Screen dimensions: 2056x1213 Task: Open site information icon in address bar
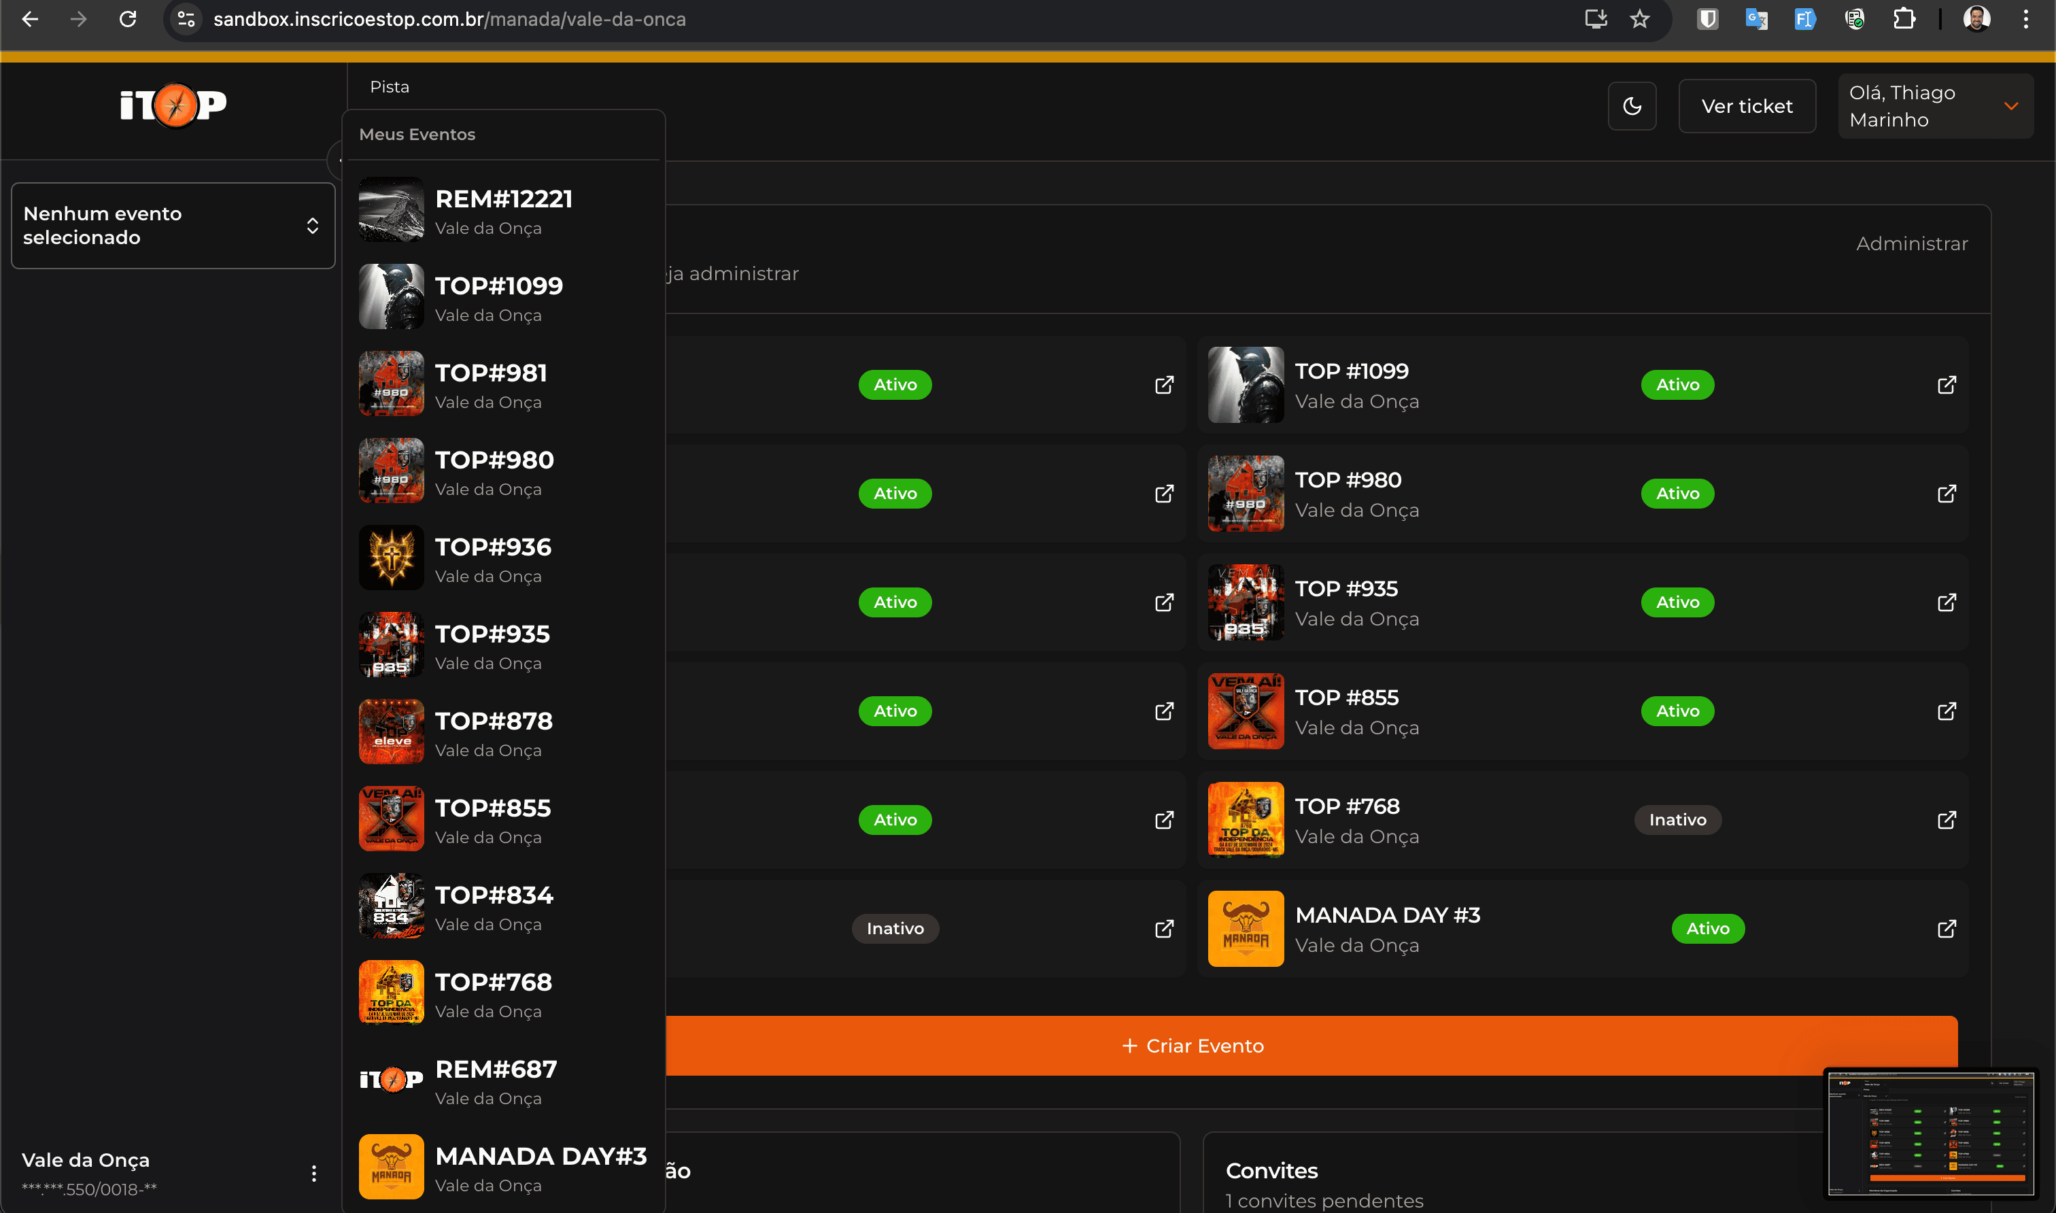(x=186, y=19)
